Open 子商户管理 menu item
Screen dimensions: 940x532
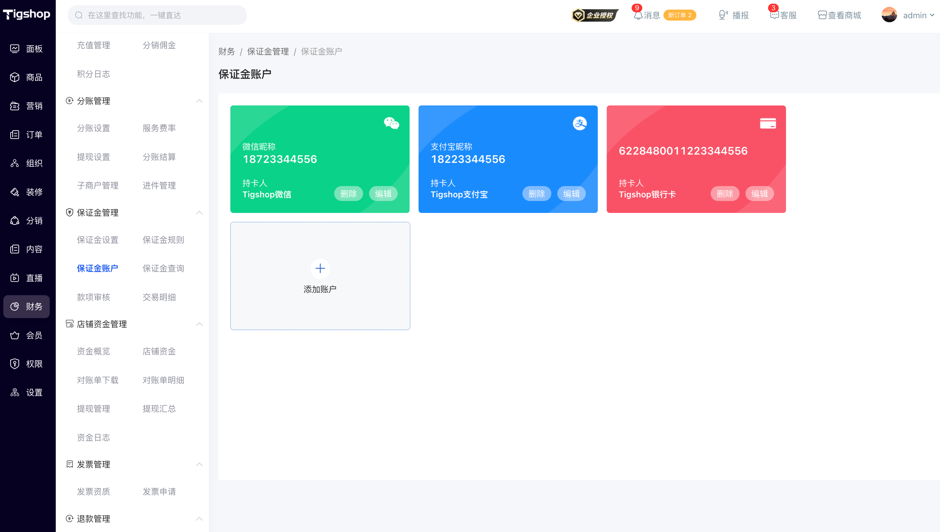coord(98,186)
